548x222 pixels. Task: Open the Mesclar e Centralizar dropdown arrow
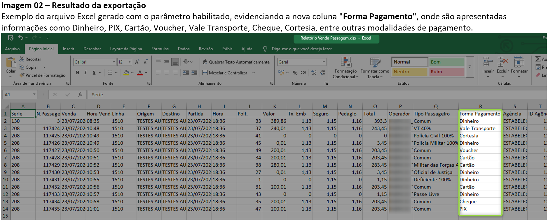[253, 73]
